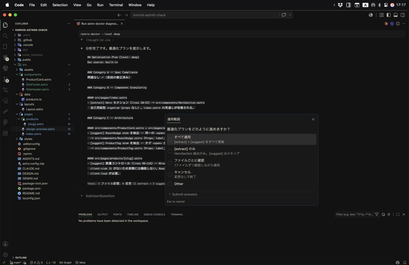The width and height of the screenshot is (409, 265).
Task: Open design-preview.astro in the explorer
Action: coord(40,129)
